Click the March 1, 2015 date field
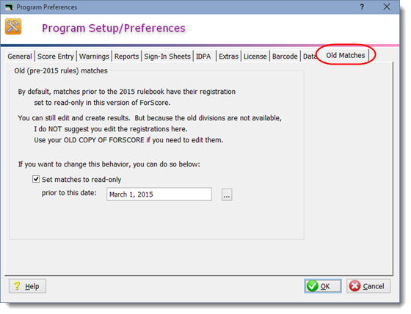 point(159,194)
